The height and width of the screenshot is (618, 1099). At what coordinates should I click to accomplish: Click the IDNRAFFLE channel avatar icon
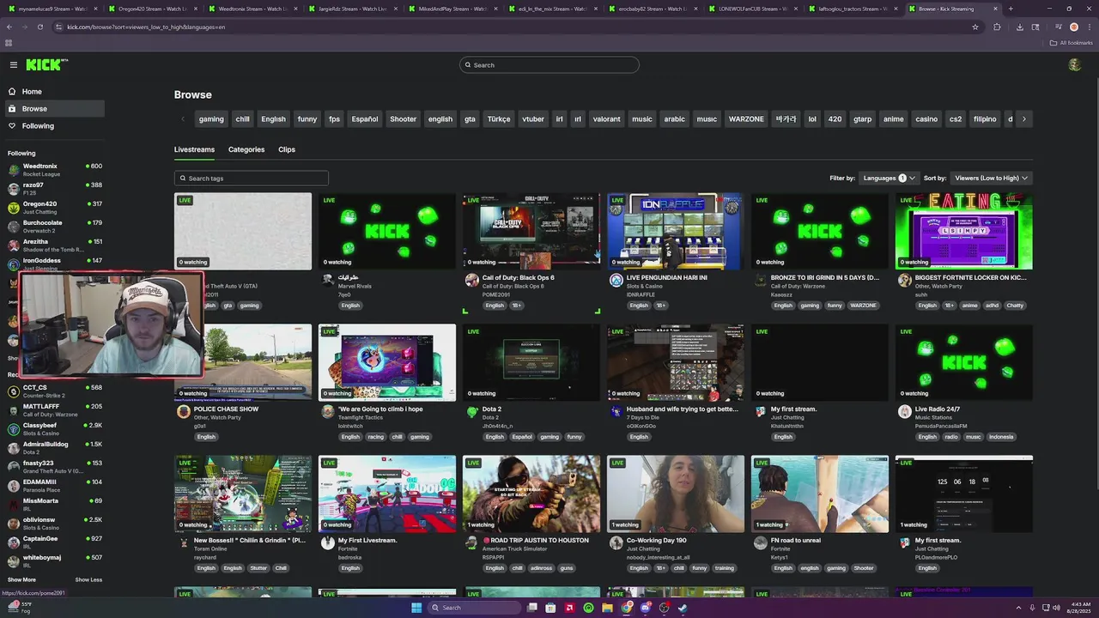point(616,281)
